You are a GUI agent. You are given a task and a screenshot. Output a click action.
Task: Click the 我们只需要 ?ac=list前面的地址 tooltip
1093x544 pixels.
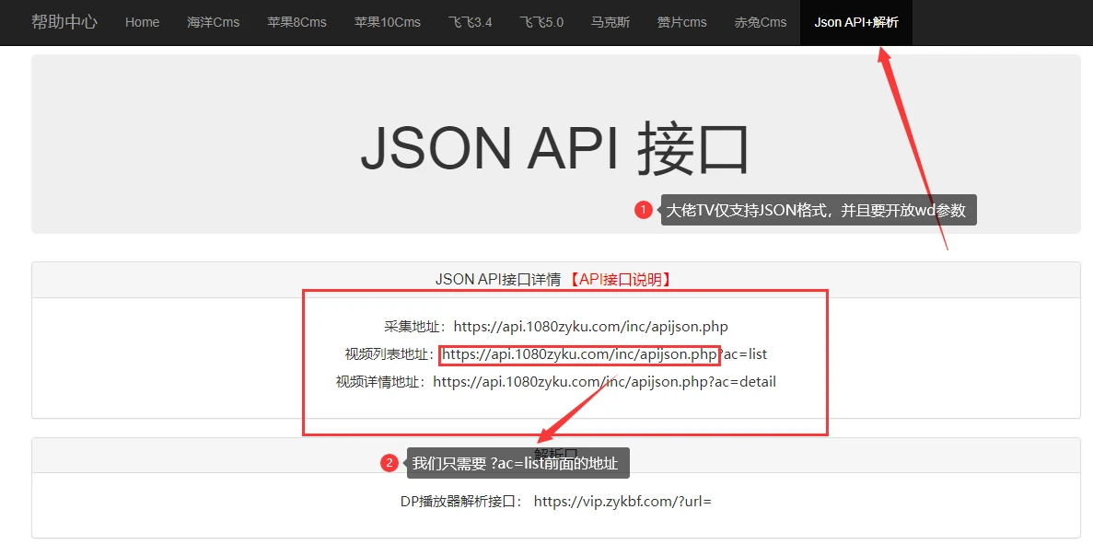click(517, 463)
